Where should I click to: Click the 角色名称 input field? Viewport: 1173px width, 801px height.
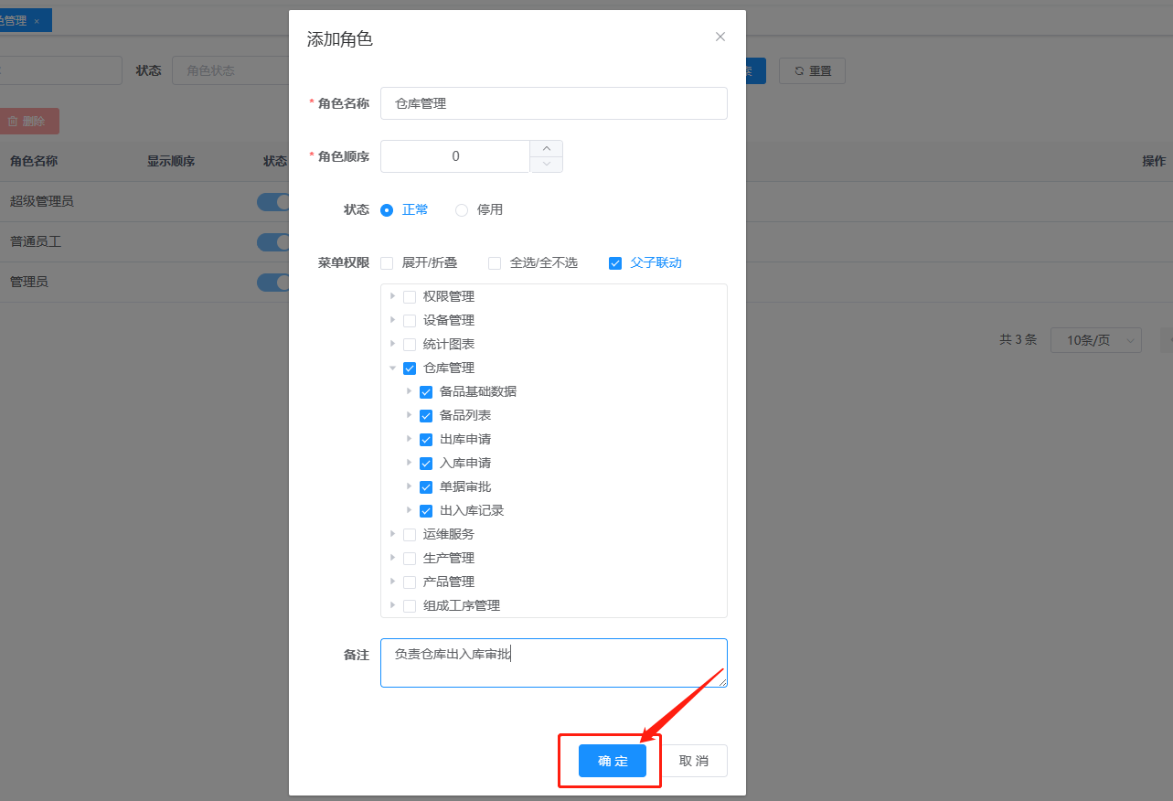[554, 103]
